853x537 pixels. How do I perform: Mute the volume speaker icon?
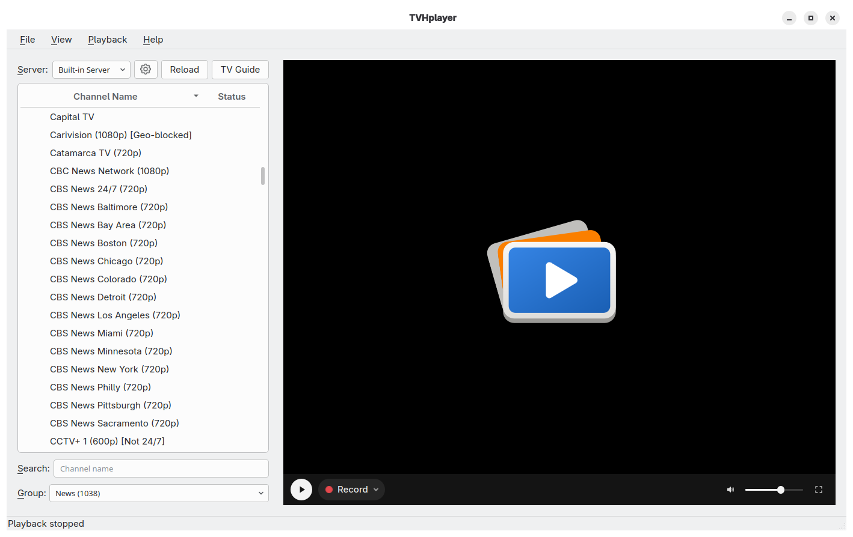tap(730, 490)
